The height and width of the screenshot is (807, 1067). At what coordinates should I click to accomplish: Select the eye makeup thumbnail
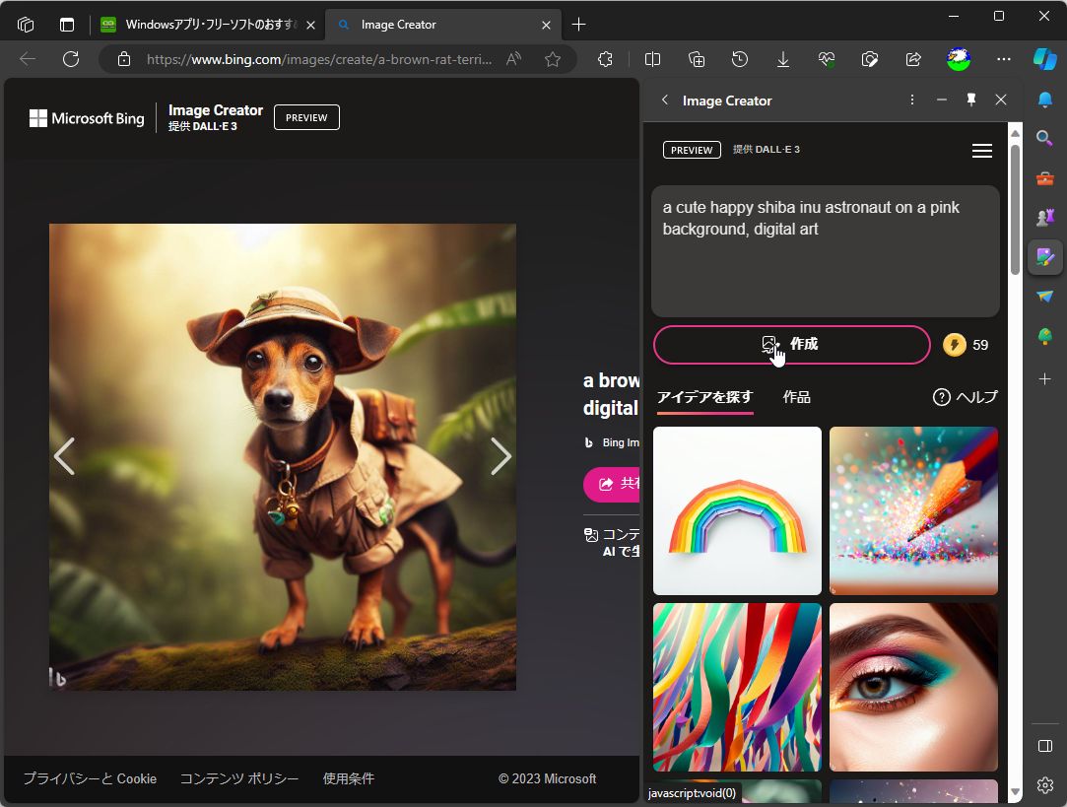913,687
